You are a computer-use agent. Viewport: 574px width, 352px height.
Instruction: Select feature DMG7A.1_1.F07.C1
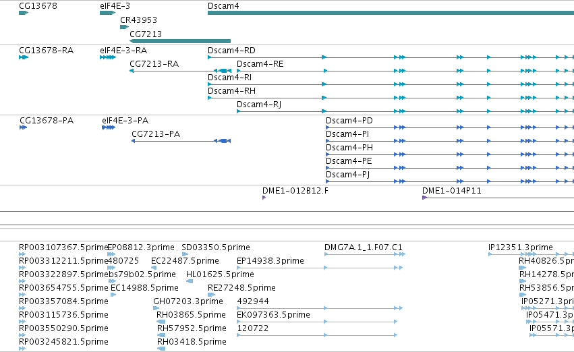(364, 247)
